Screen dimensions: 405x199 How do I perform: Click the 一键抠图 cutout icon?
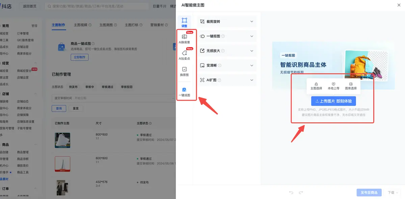tap(202, 36)
